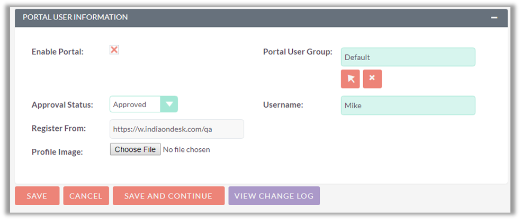Image resolution: width=521 pixels, height=220 pixels.
Task: Focus the Username field containing Mike
Action: pyautogui.click(x=408, y=106)
